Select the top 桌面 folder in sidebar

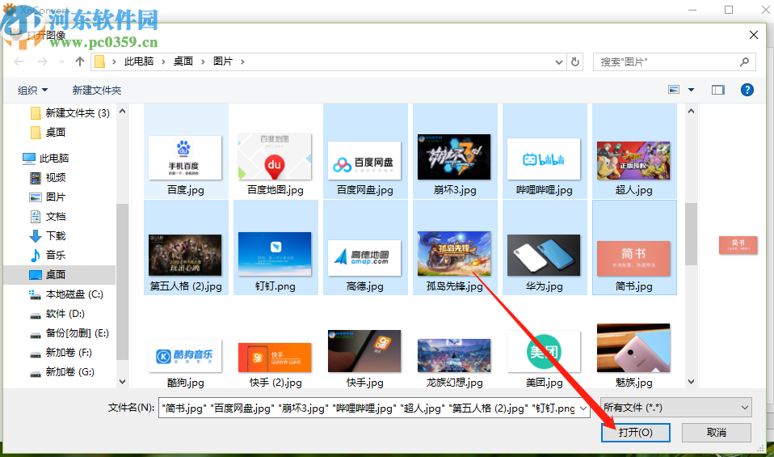[x=48, y=133]
